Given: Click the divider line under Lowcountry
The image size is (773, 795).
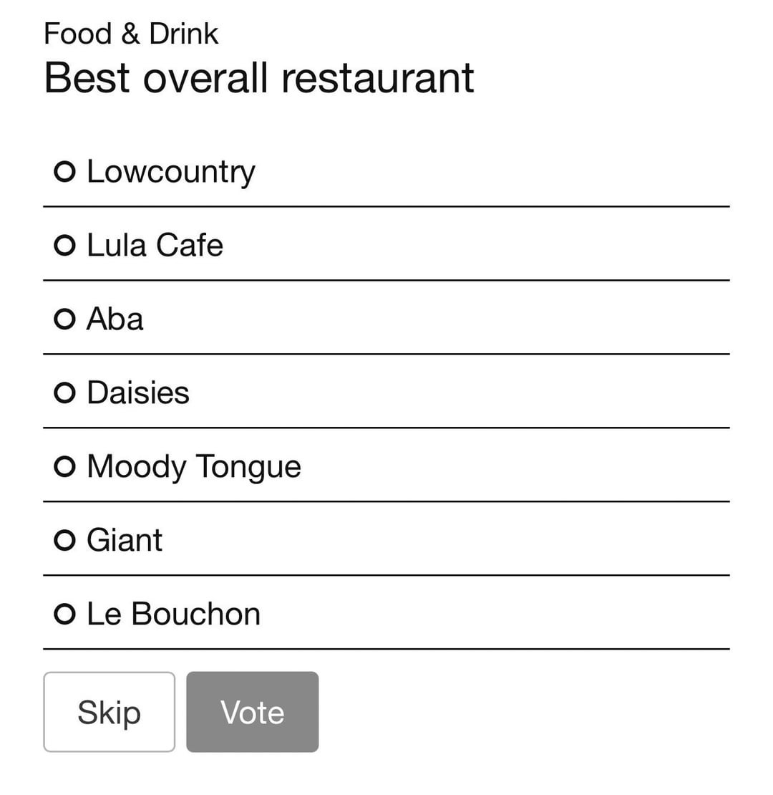Looking at the screenshot, I should point(386,206).
